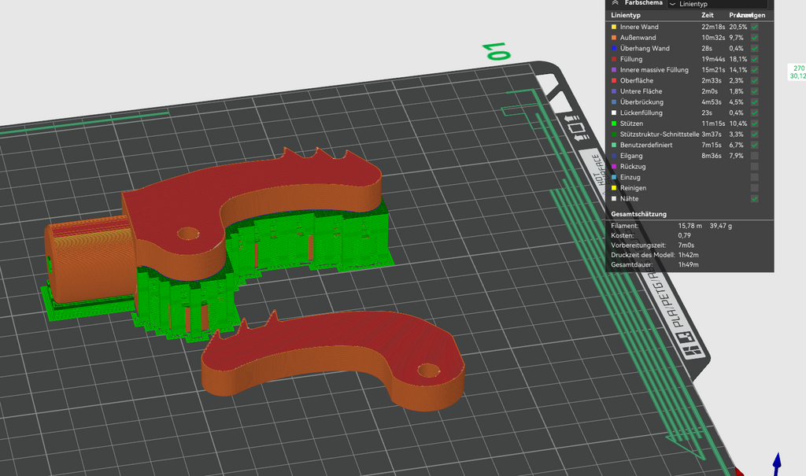806x476 pixels.
Task: Enable the Eilgang travel moves checkbox
Action: click(754, 156)
